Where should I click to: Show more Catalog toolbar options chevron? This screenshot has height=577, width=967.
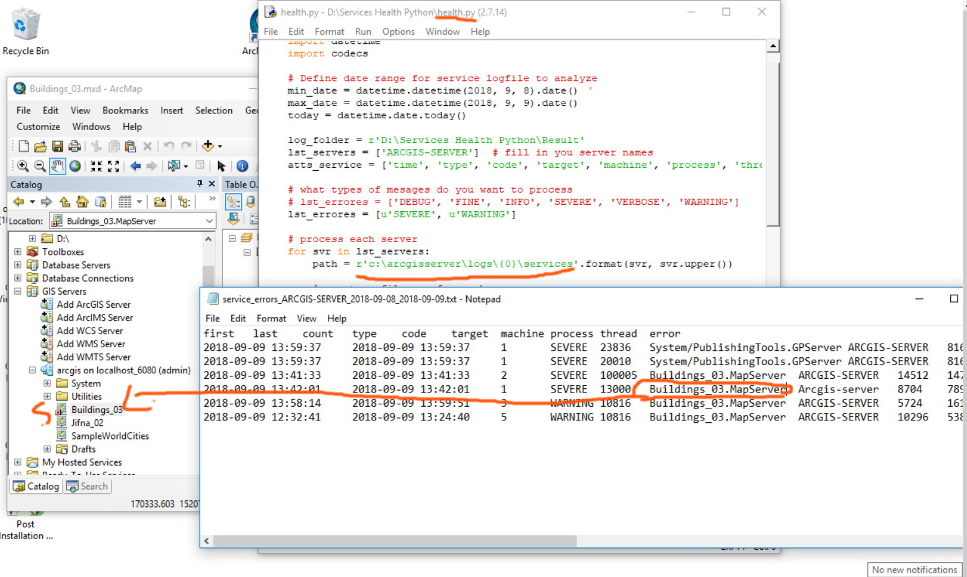pyautogui.click(x=212, y=199)
